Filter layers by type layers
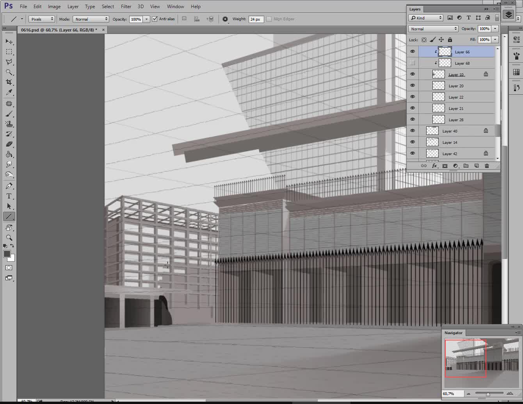 468,18
